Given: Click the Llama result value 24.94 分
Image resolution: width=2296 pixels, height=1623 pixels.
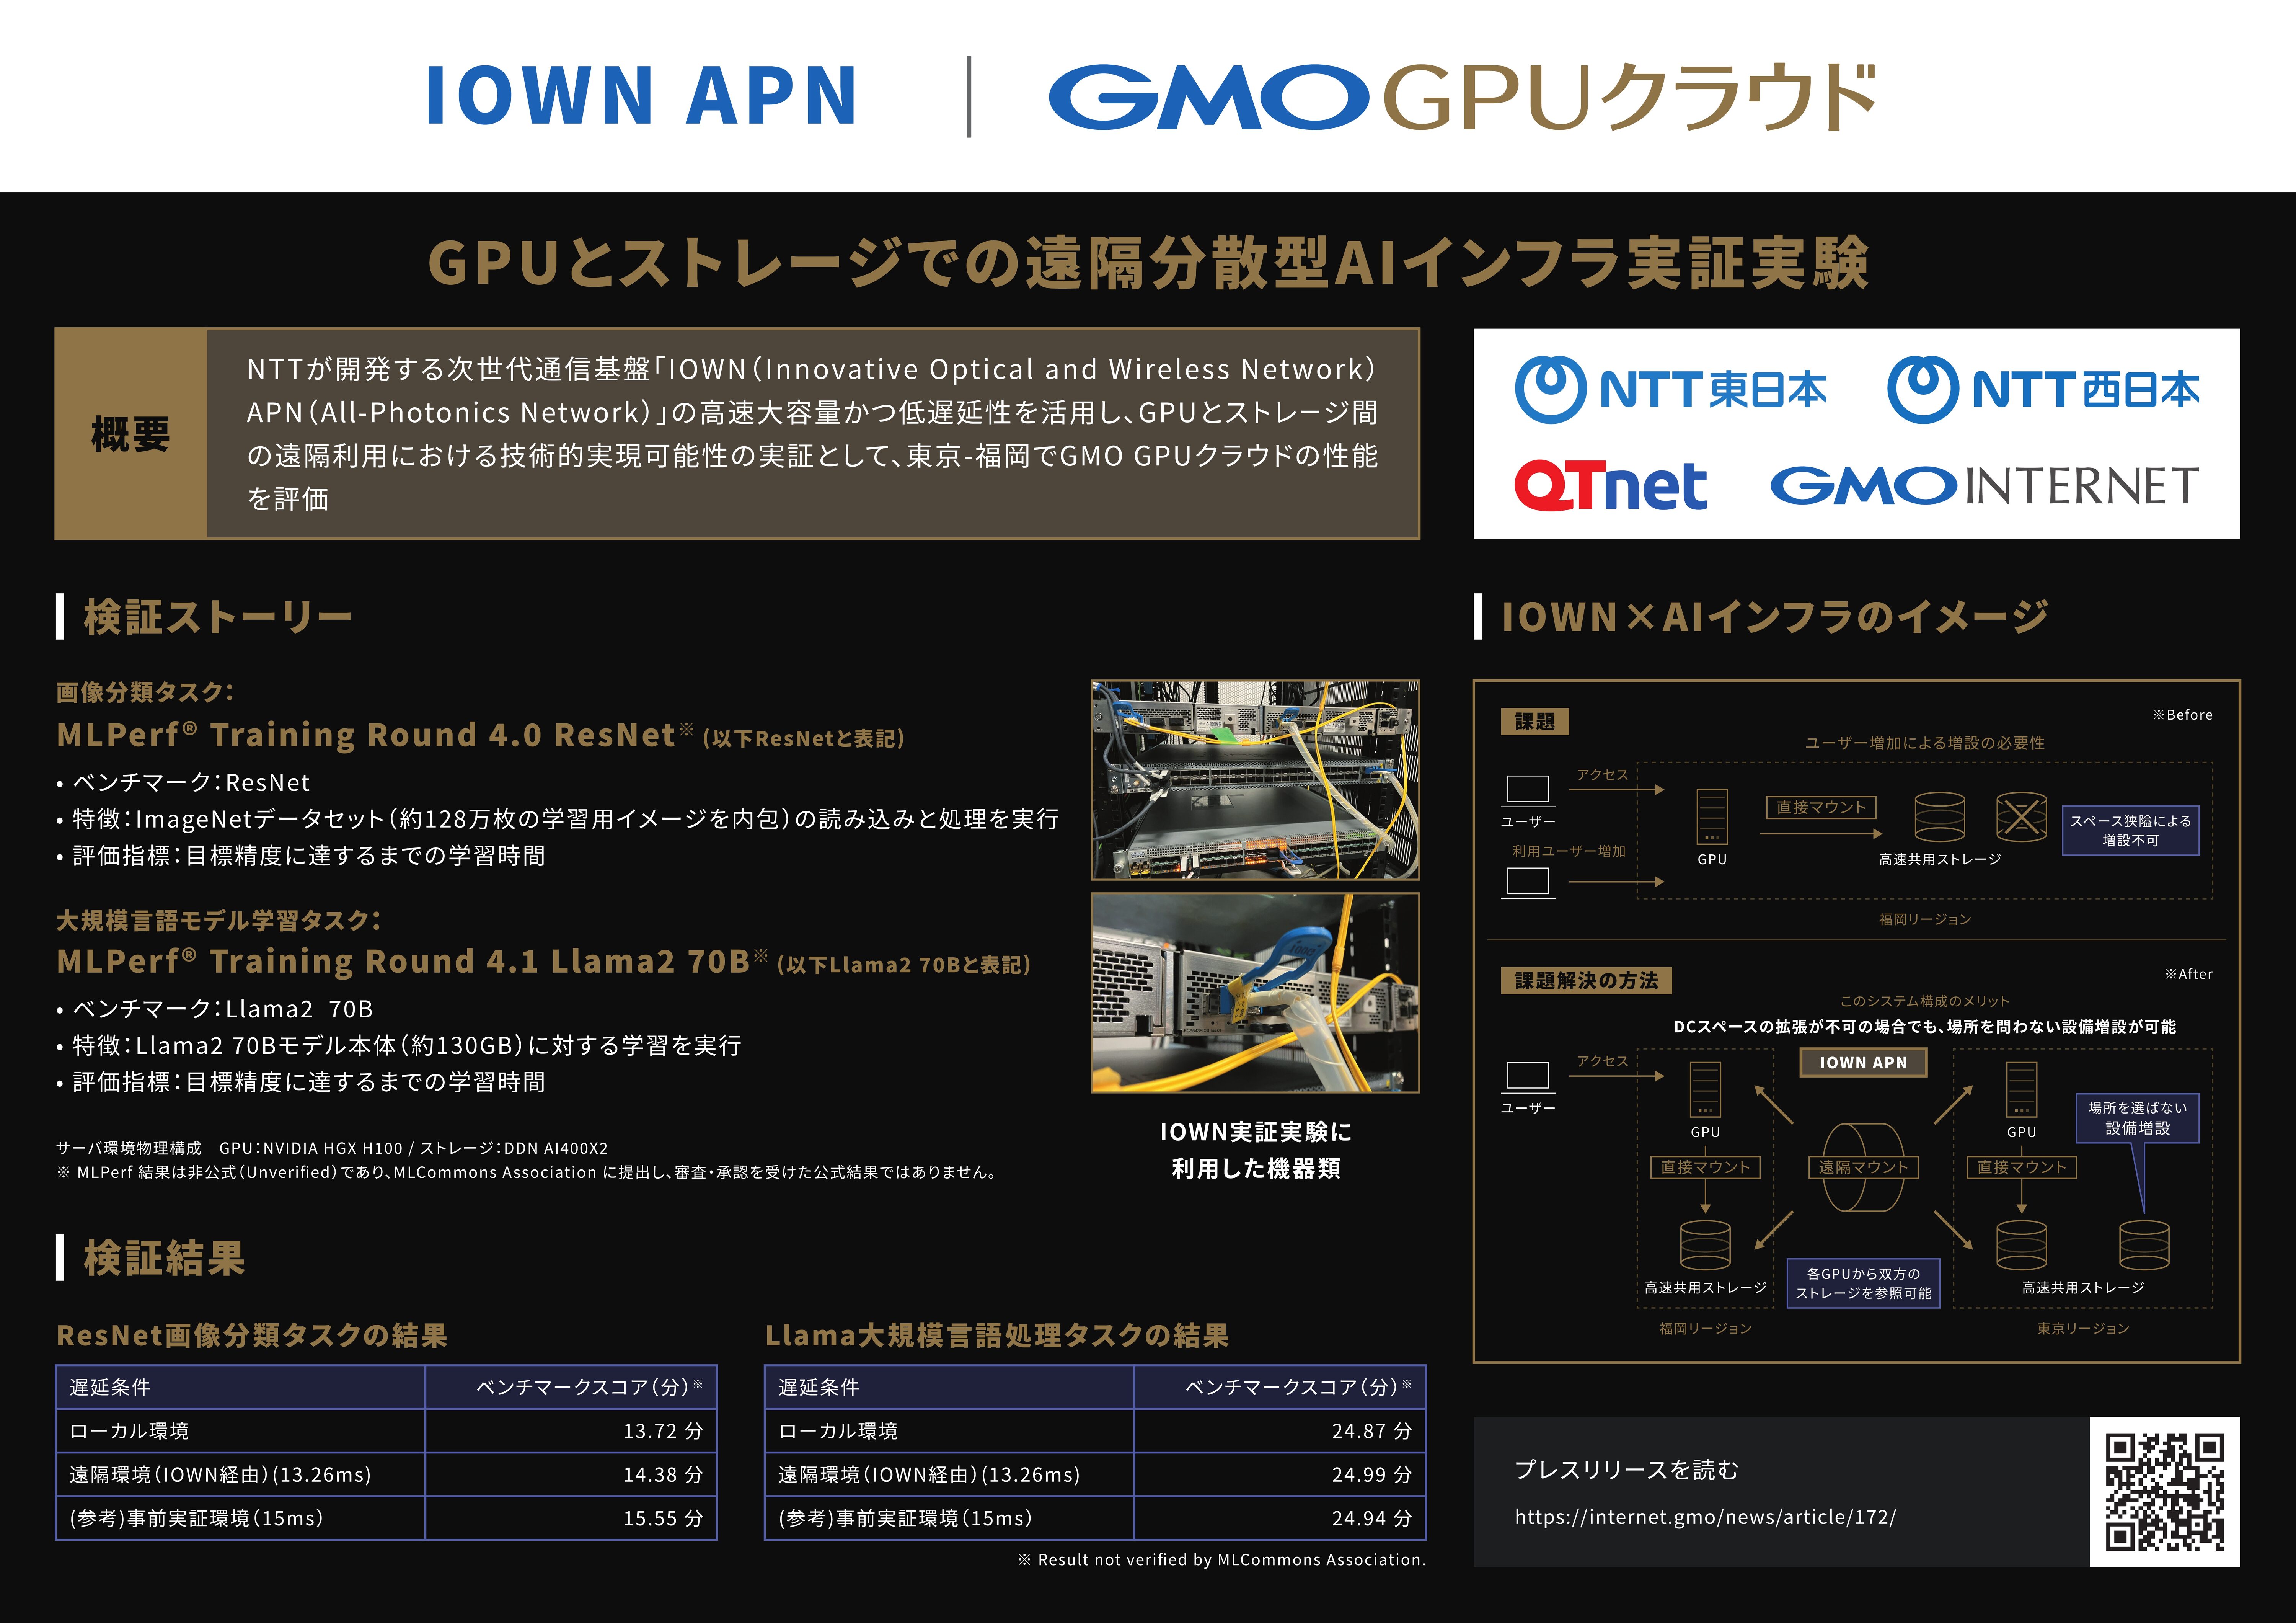Looking at the screenshot, I should pyautogui.click(x=1371, y=1518).
